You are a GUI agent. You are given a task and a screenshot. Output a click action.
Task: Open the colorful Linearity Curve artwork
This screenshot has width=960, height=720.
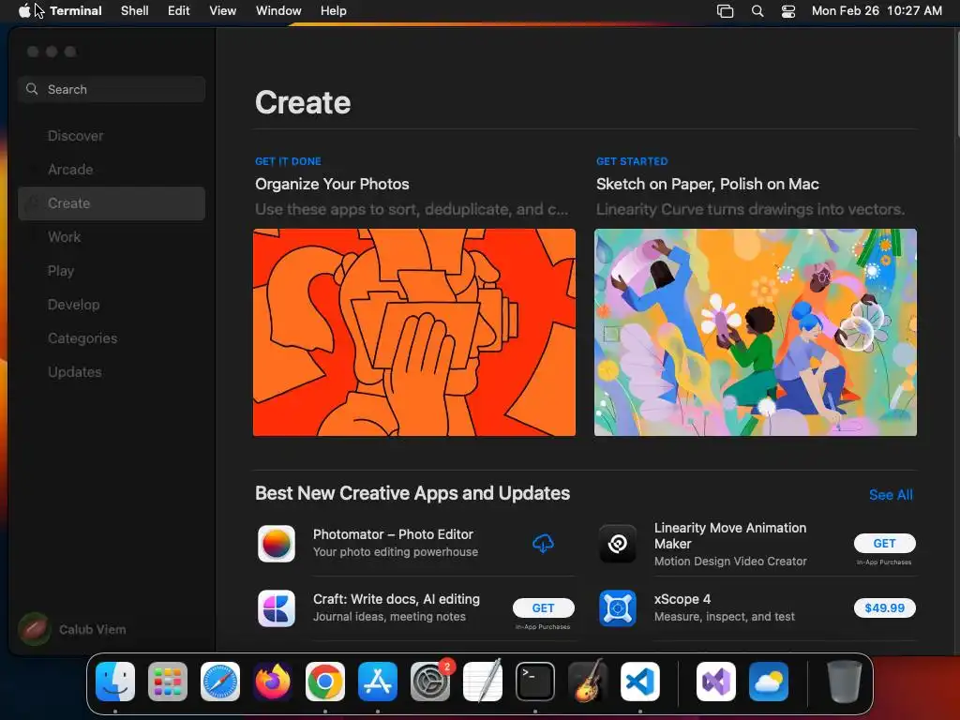(x=755, y=333)
